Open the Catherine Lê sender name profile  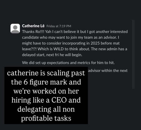33,26
